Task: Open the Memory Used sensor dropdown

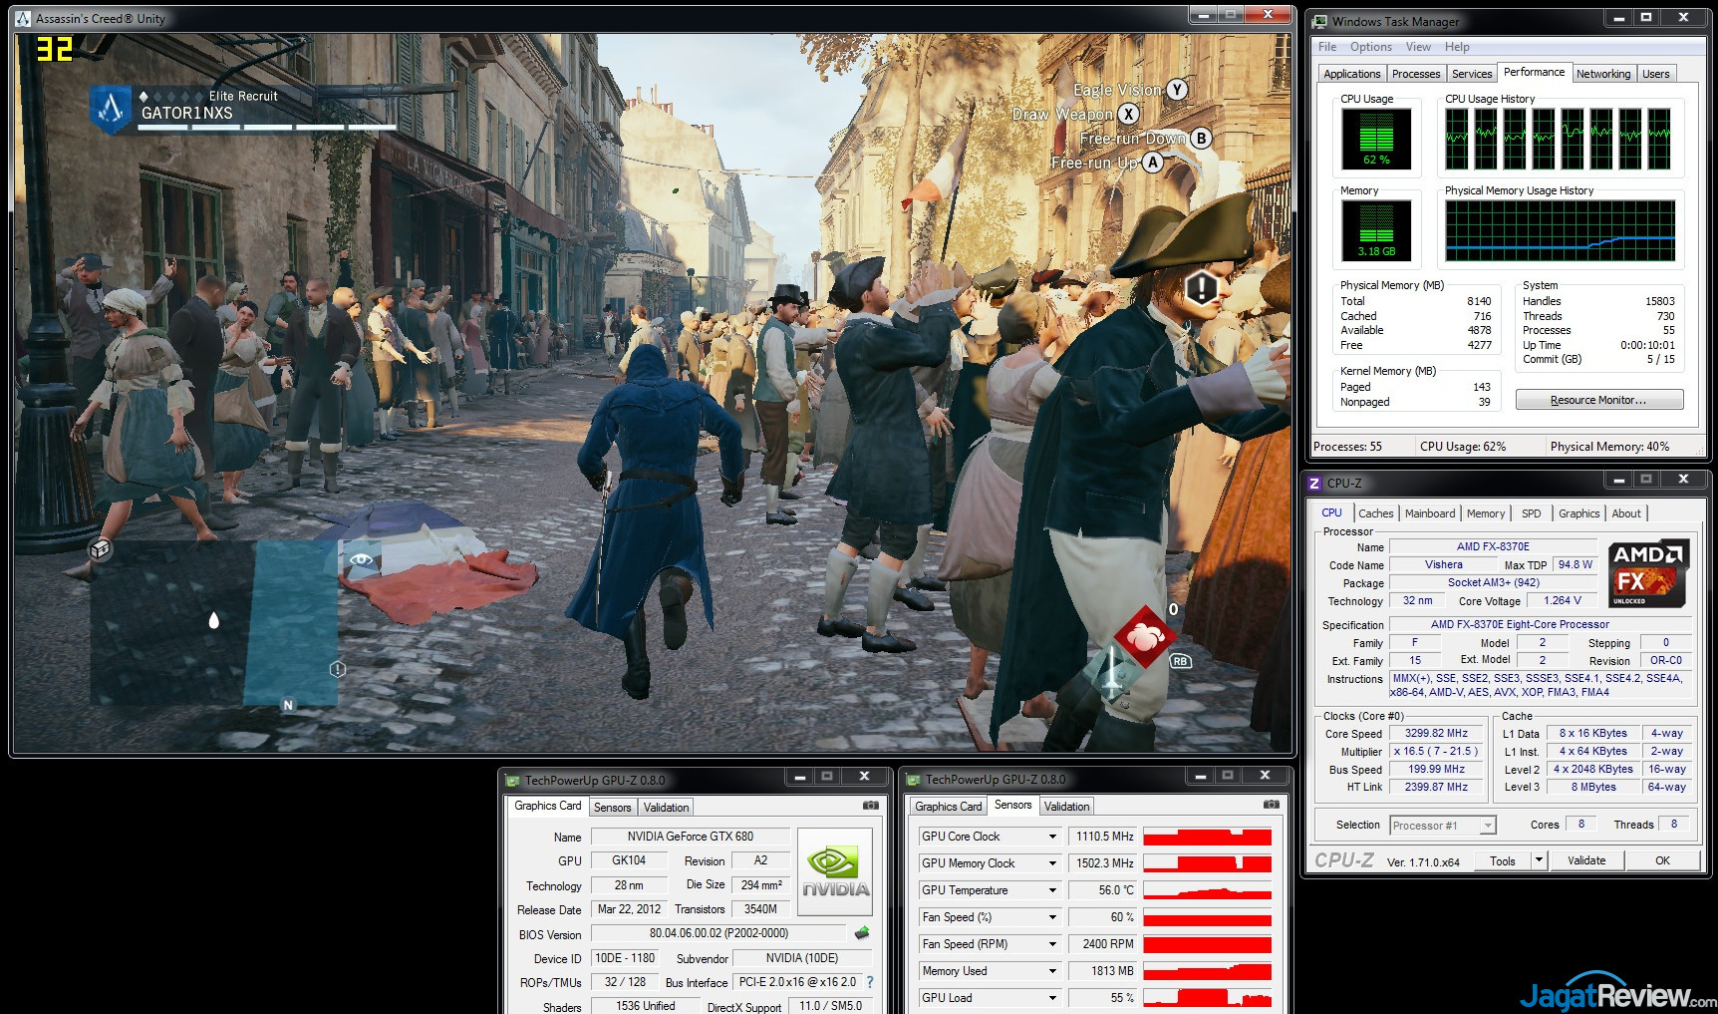Action: (1052, 971)
